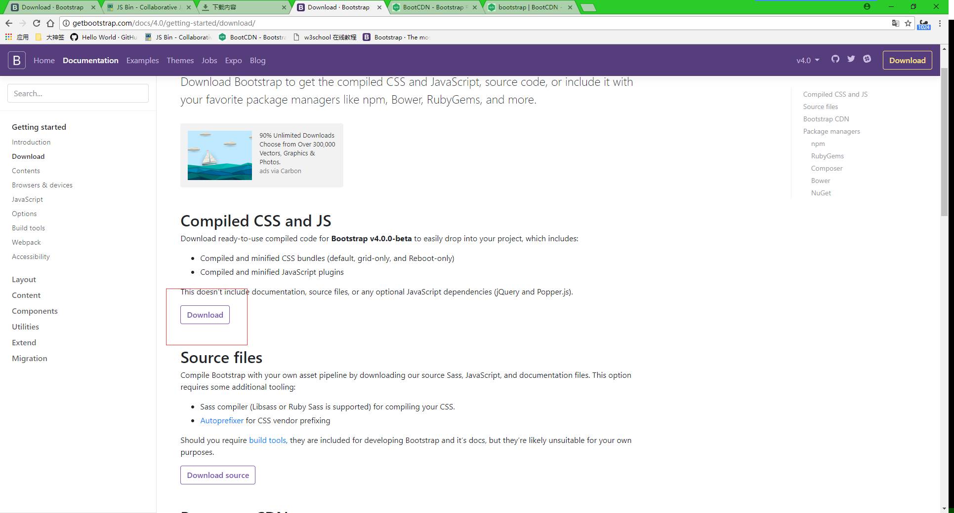Open Examples in navbar
Image resolution: width=954 pixels, height=513 pixels.
click(x=142, y=60)
